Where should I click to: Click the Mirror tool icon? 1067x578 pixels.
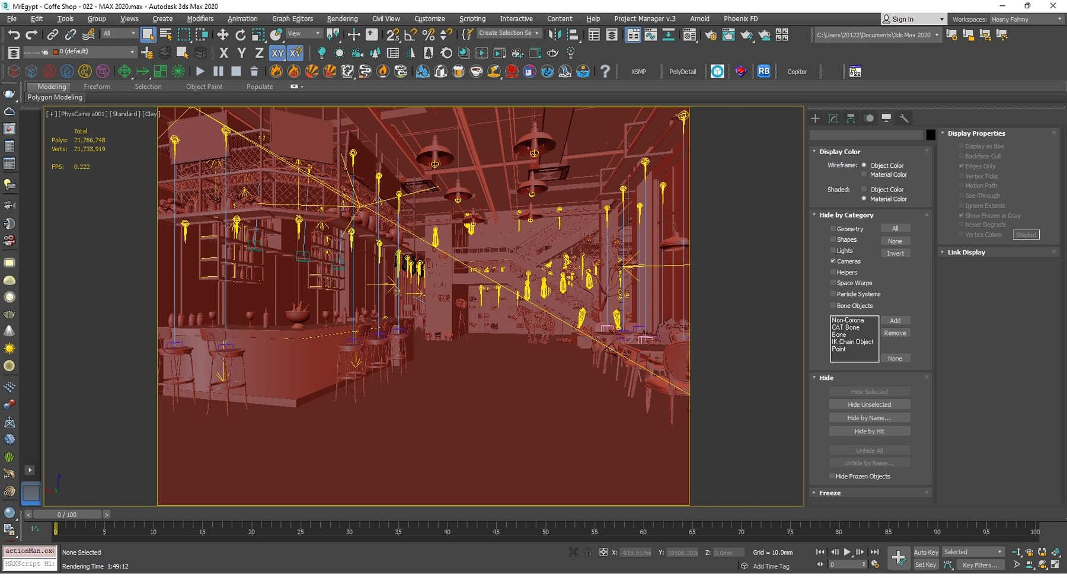[554, 35]
